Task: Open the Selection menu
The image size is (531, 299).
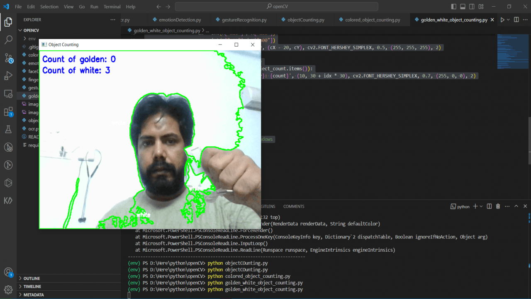Action: coord(49,7)
